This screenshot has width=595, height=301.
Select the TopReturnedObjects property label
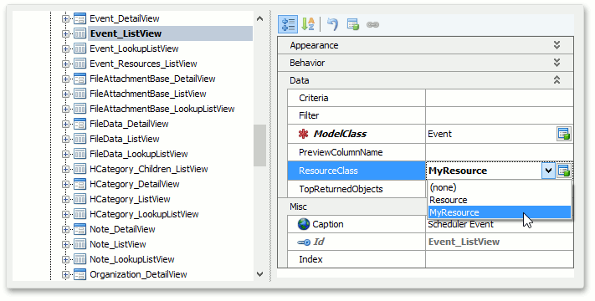coord(341,189)
